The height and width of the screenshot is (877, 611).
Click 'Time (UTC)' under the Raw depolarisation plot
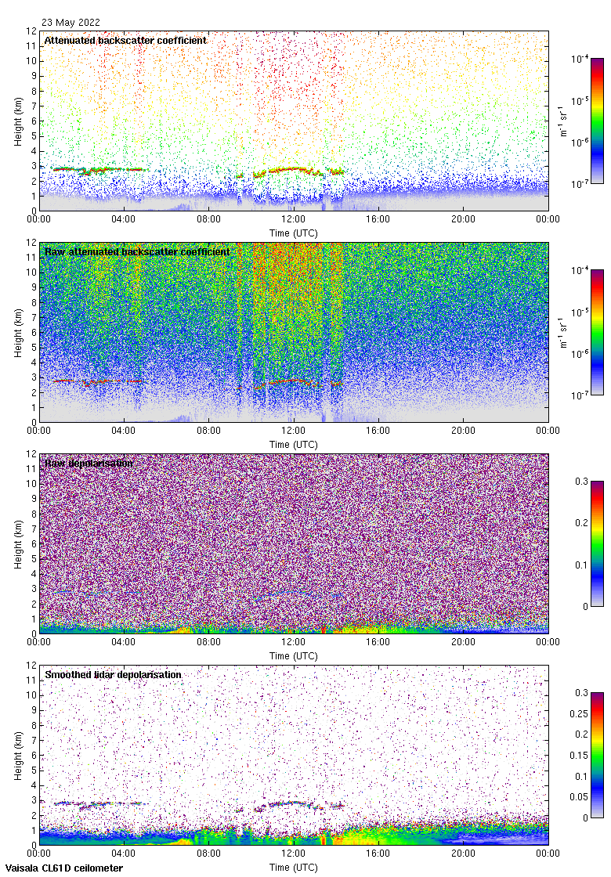tap(293, 656)
